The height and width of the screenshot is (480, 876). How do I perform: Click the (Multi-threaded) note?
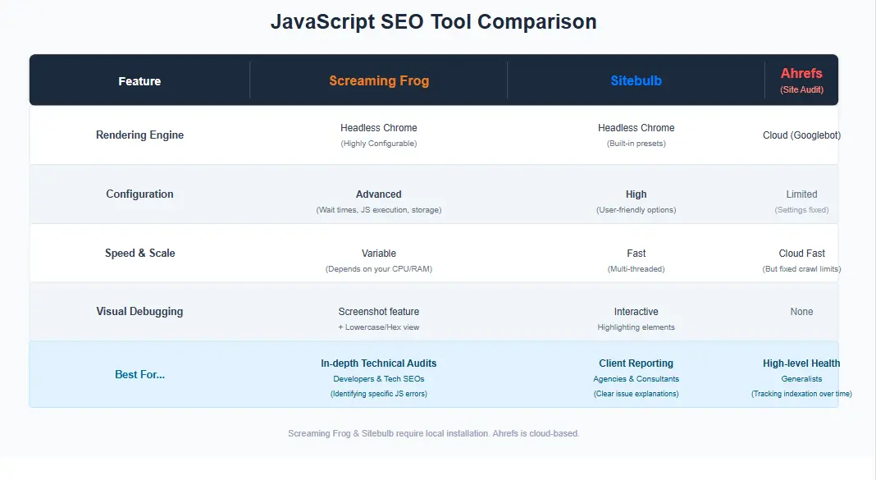point(636,269)
